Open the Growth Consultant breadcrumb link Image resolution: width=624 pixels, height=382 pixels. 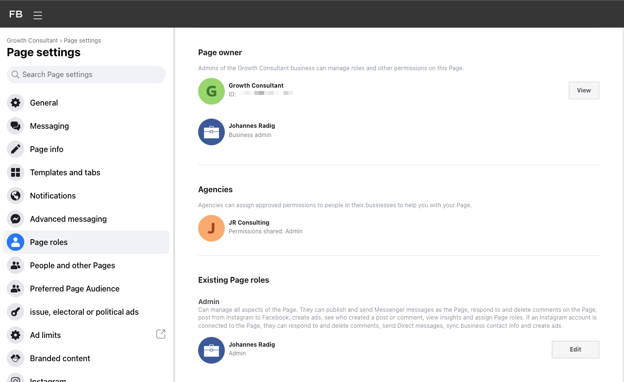coord(32,40)
